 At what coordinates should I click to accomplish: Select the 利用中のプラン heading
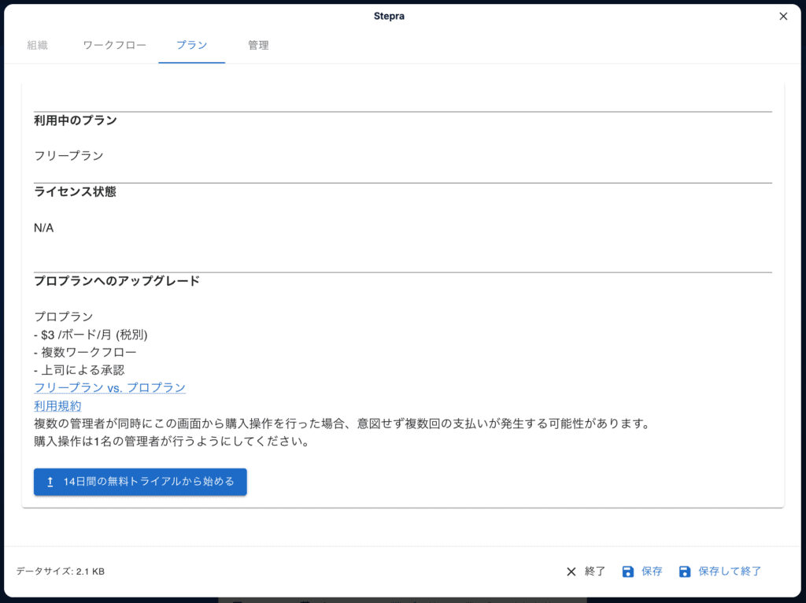[x=76, y=120]
